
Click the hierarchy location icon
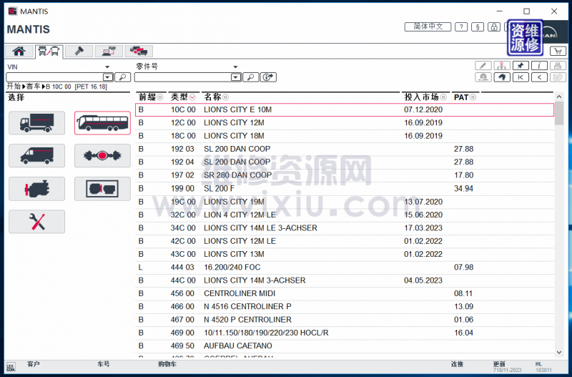point(502,66)
